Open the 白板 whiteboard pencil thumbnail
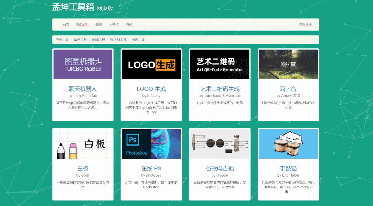373x206 pixels. (x=83, y=143)
